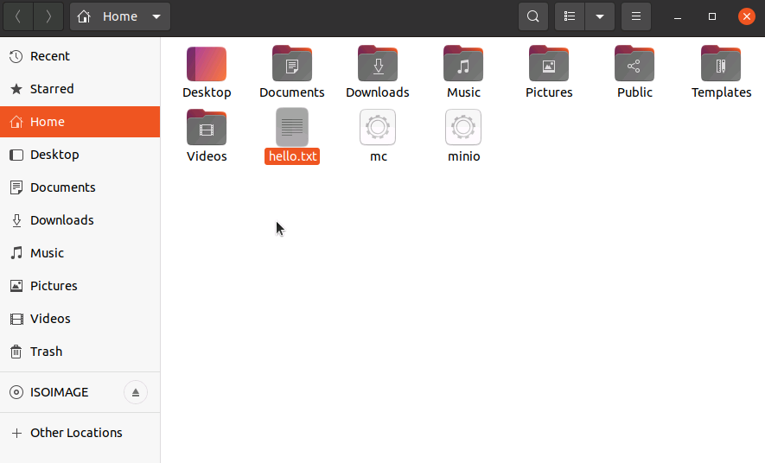765x463 pixels.
Task: Select the hello.txt text file
Action: click(x=292, y=128)
